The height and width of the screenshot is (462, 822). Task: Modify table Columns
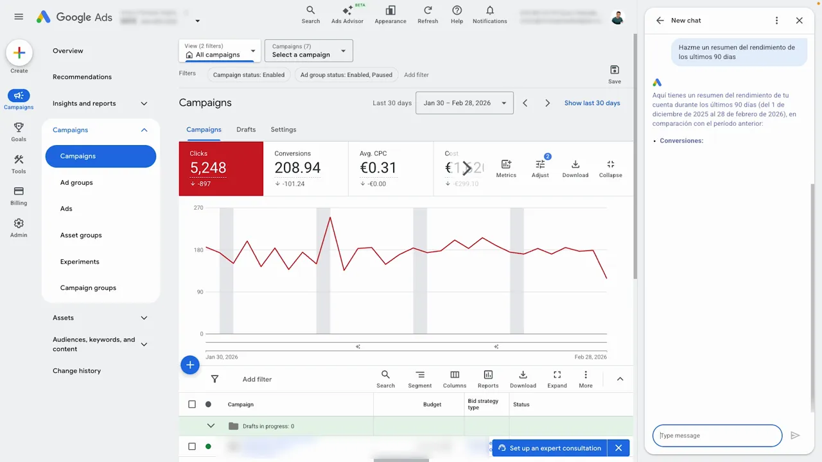[x=455, y=379]
